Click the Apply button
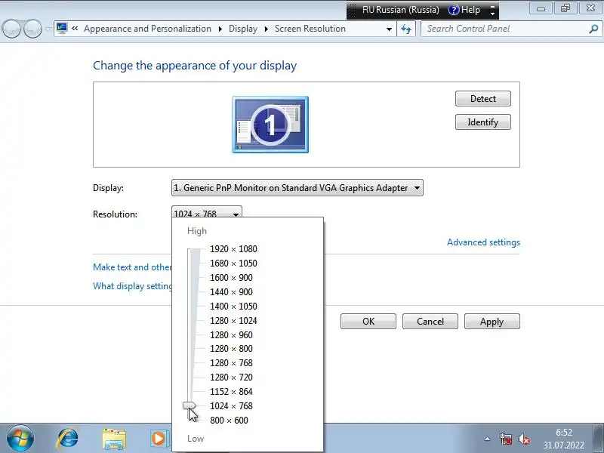The width and height of the screenshot is (604, 453). pyautogui.click(x=492, y=322)
